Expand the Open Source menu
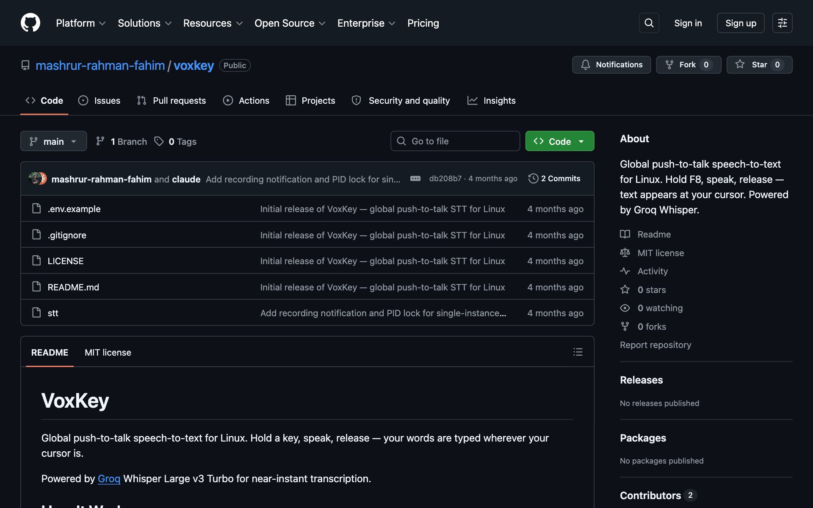Viewport: 813px width, 508px height. [x=290, y=23]
